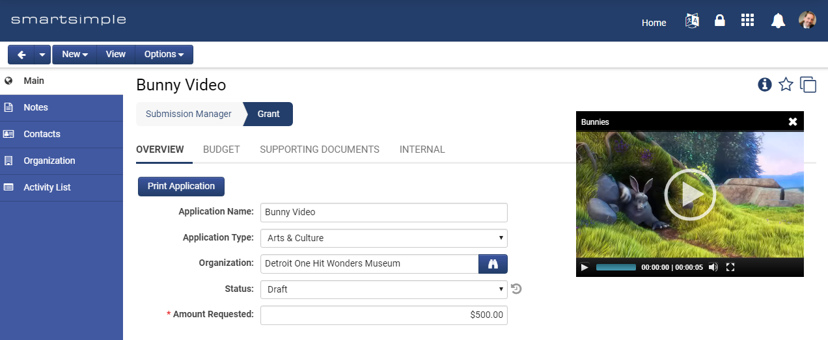Expand the Options dropdown menu
This screenshot has height=340, width=828.
coord(164,55)
